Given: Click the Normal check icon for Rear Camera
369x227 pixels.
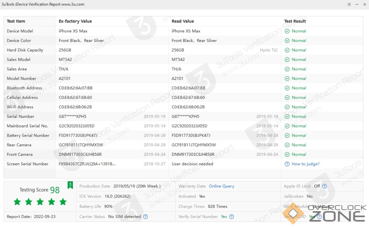Looking at the screenshot, I should [287, 145].
